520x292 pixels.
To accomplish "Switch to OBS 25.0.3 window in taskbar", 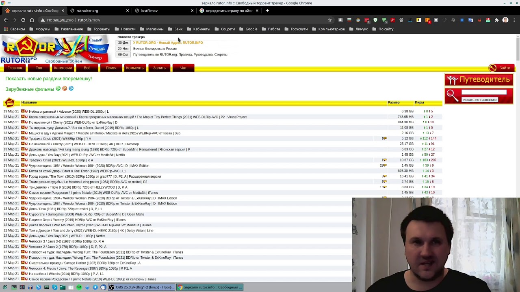I will click(x=142, y=287).
